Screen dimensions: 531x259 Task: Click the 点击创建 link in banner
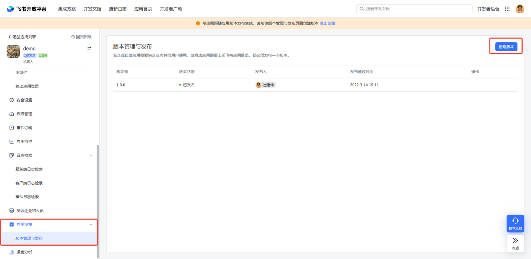click(327, 23)
